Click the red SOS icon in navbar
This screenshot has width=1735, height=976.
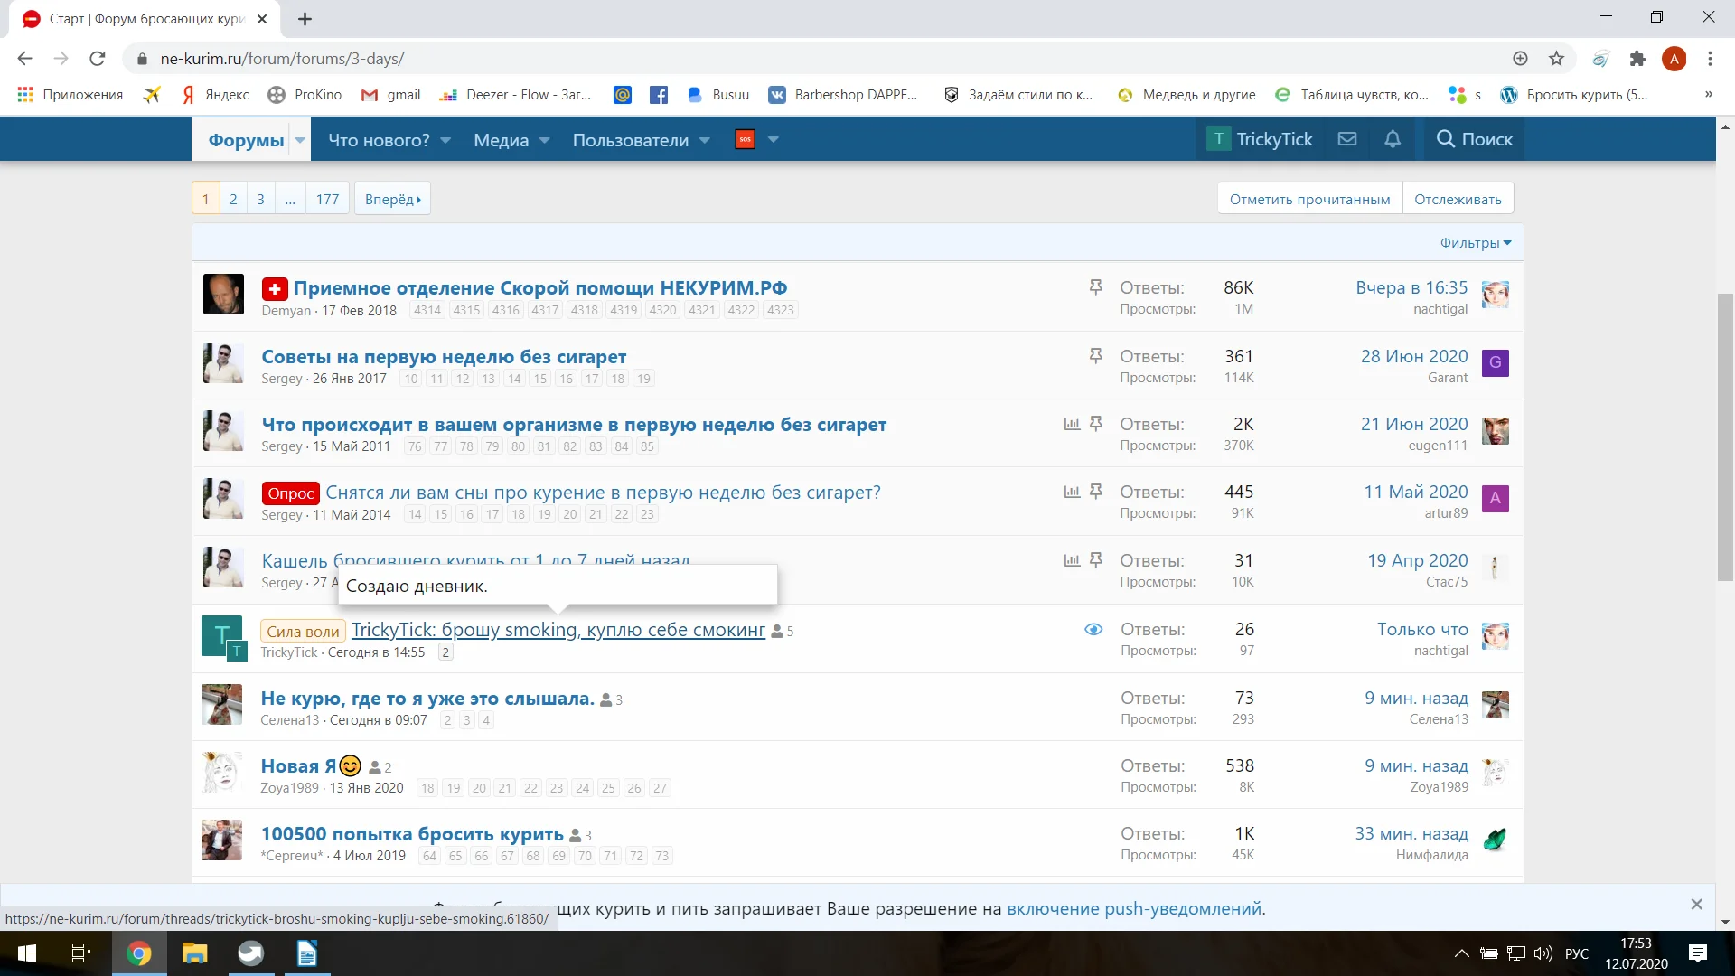[745, 140]
